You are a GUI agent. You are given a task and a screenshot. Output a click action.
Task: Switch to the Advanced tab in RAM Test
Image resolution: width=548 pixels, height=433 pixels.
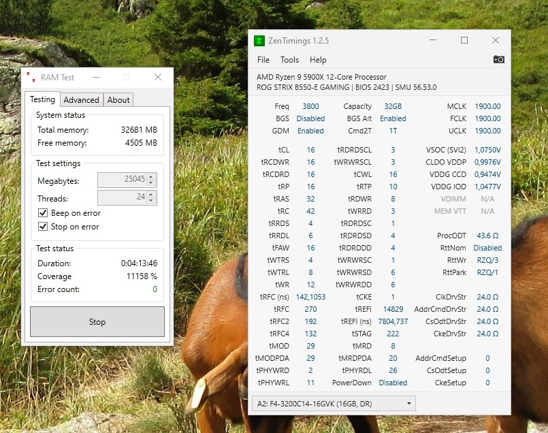click(x=82, y=100)
